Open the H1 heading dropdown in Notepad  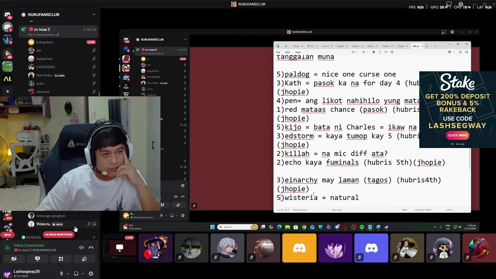coord(354,52)
